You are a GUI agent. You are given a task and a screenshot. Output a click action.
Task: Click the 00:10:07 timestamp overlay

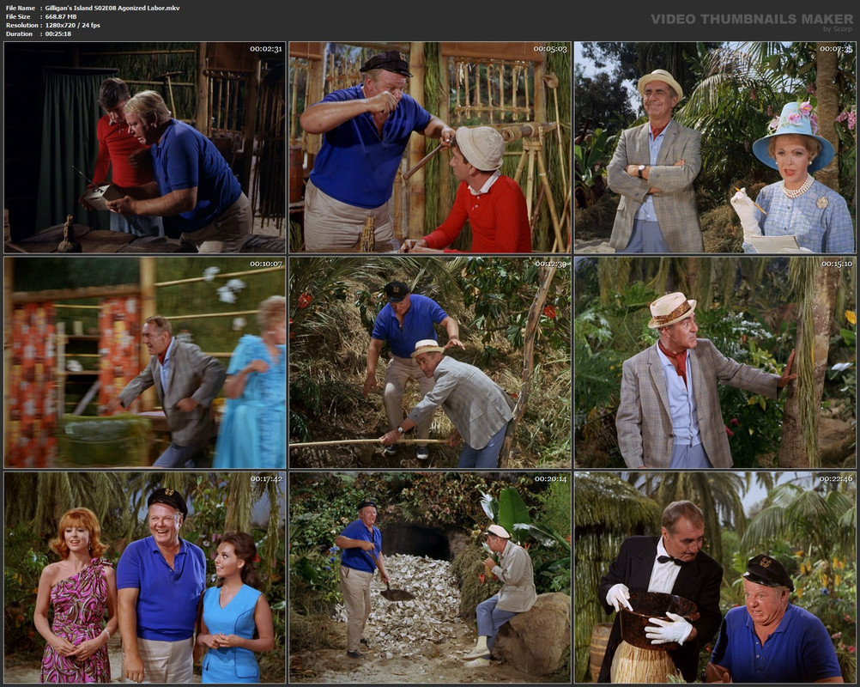tap(266, 264)
